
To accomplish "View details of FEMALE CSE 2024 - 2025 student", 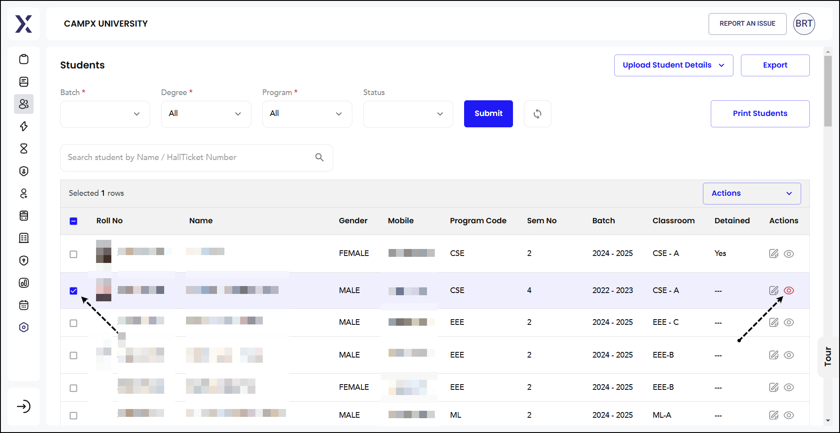I will point(788,254).
